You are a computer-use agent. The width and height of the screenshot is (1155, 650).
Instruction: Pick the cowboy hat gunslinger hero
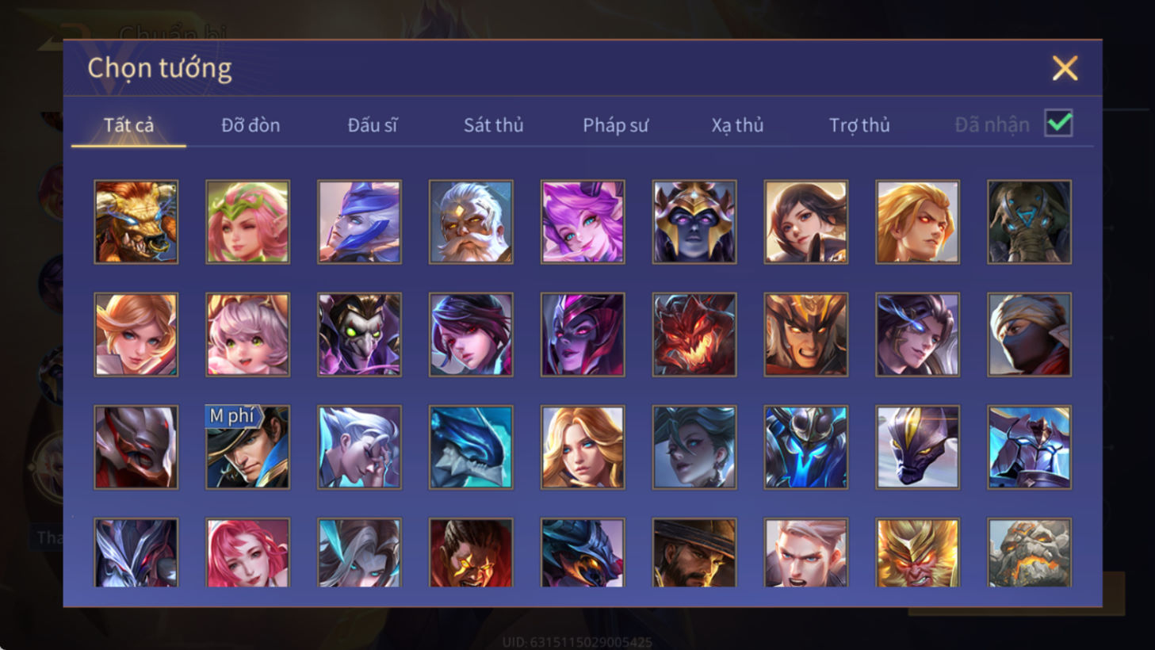point(694,552)
